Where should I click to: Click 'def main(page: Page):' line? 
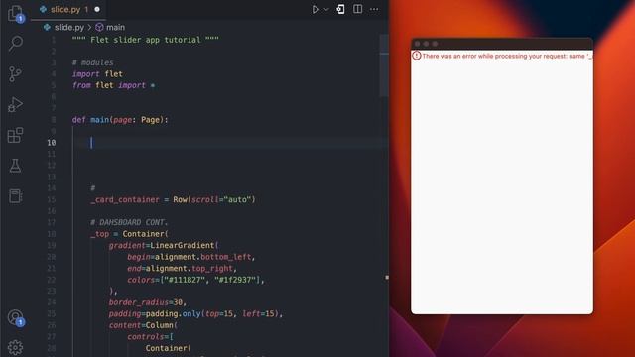[x=120, y=120]
